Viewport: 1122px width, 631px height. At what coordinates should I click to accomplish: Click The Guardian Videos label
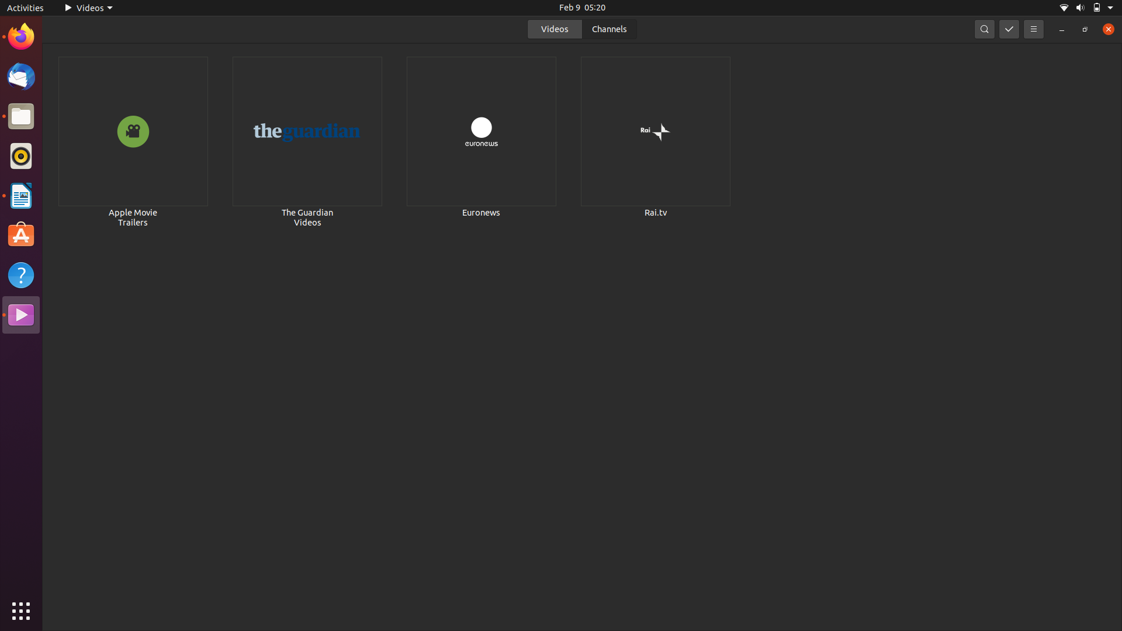tap(307, 217)
